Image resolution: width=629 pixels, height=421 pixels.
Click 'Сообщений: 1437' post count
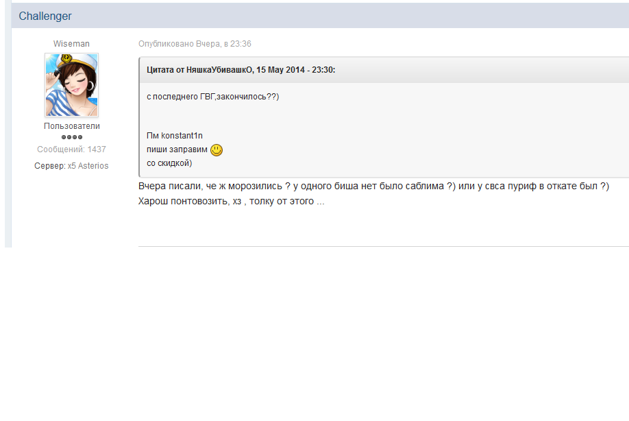pyautogui.click(x=71, y=149)
